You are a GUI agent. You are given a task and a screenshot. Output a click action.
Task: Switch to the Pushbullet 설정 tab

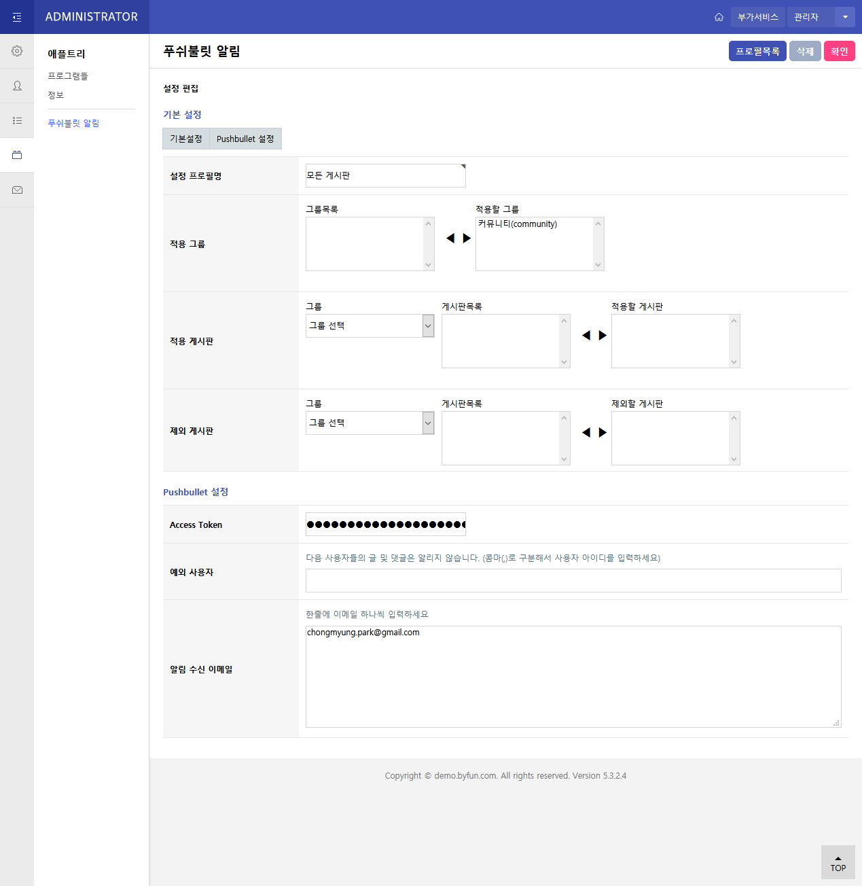(245, 139)
